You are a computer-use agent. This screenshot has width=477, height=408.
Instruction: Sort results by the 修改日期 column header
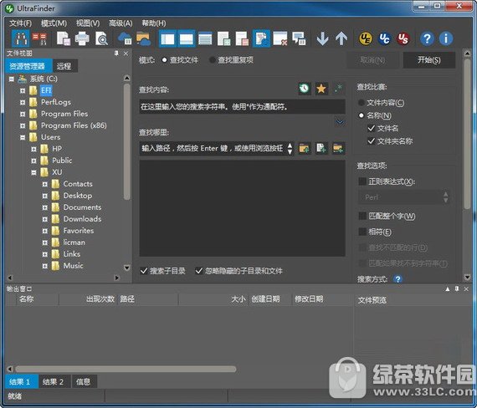[323, 298]
